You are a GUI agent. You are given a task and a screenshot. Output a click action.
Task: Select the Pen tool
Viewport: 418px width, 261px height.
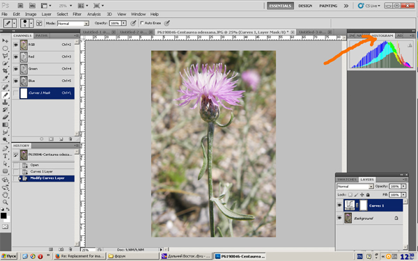click(x=5, y=148)
